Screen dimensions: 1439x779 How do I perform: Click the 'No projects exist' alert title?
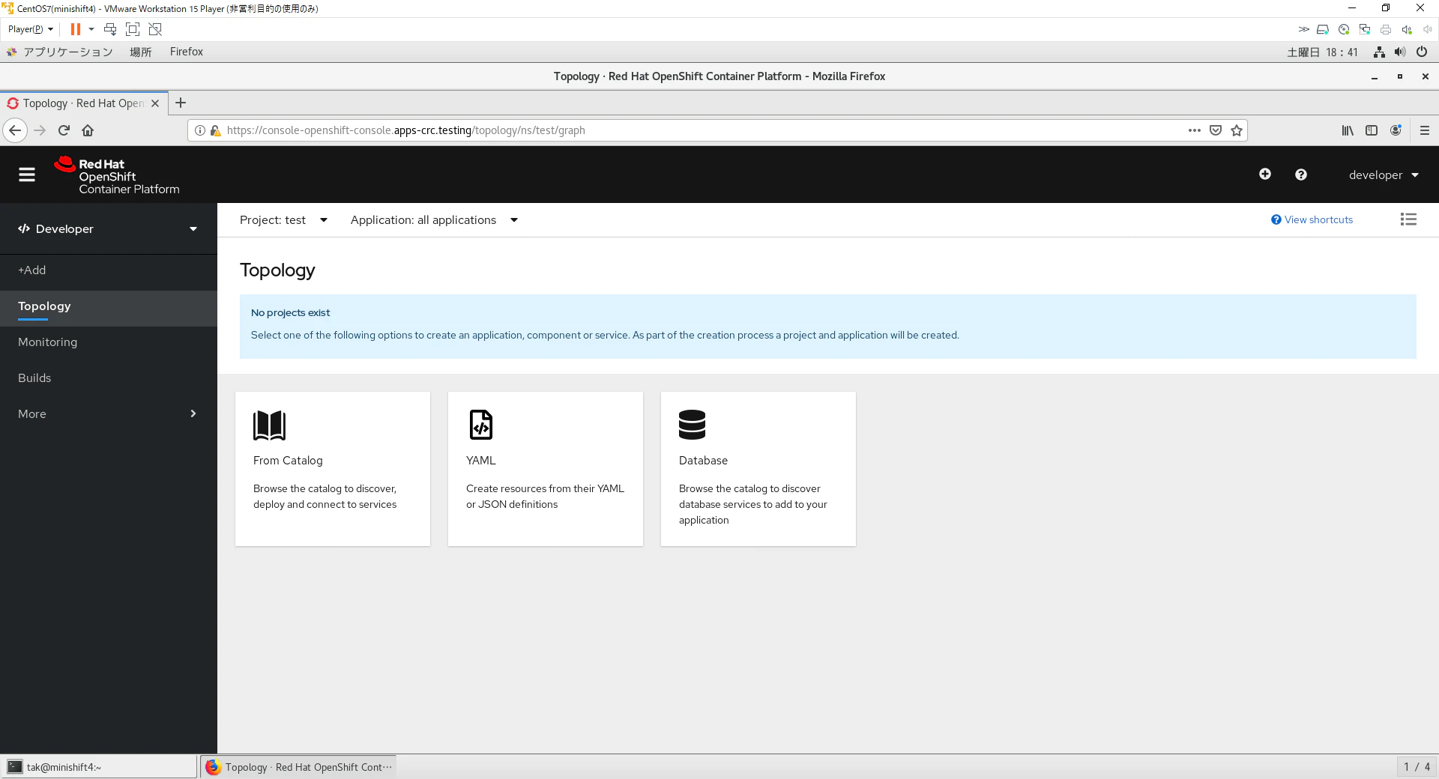pos(290,313)
